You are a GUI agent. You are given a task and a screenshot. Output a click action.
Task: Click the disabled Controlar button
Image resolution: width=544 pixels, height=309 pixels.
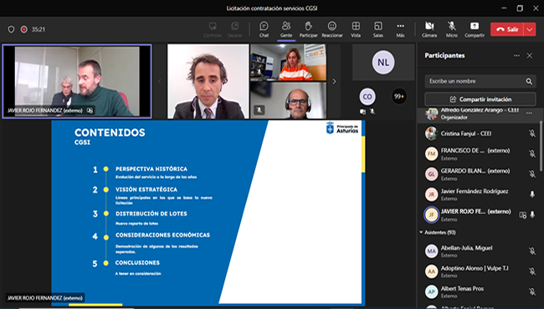pos(213,29)
